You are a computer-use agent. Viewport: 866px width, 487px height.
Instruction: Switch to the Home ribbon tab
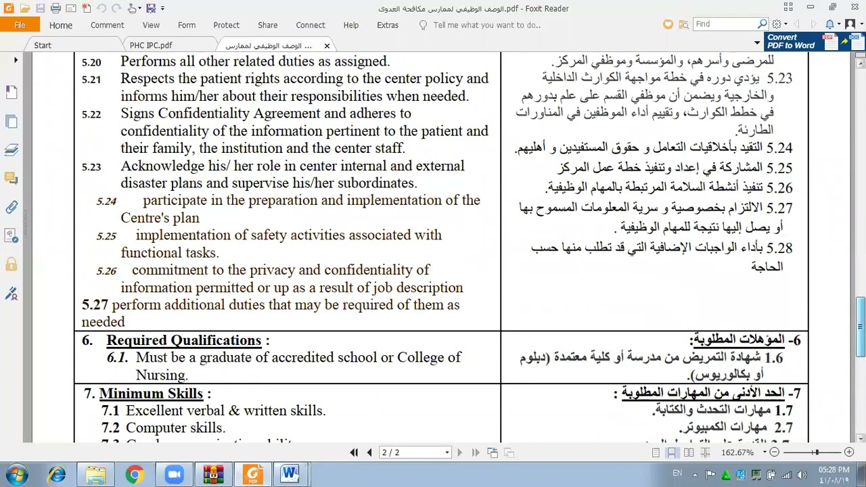point(60,25)
